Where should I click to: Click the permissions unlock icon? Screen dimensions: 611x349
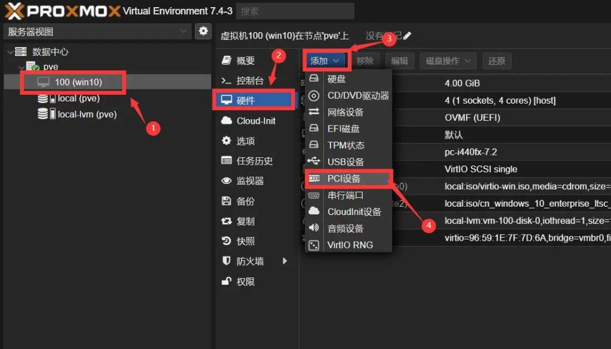tap(226, 281)
